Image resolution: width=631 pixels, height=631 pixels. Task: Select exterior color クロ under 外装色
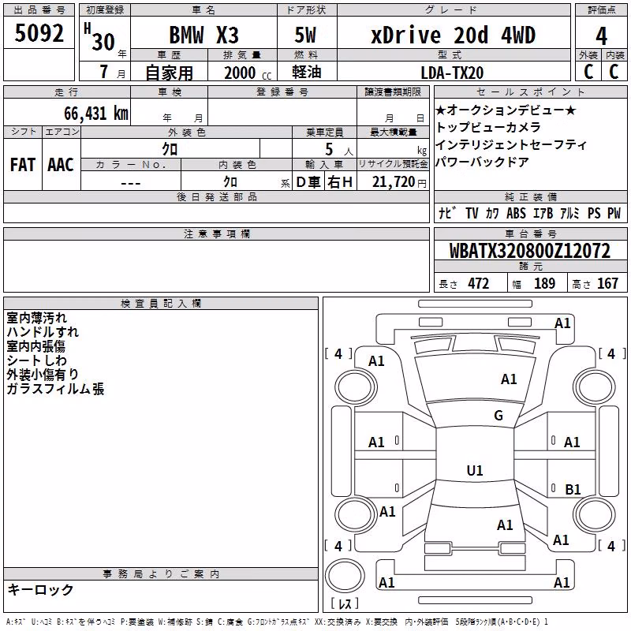[170, 149]
